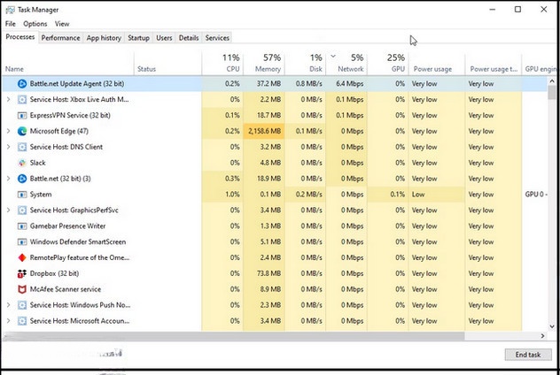Sort by the Disk column header
This screenshot has width=560, height=375.
306,63
